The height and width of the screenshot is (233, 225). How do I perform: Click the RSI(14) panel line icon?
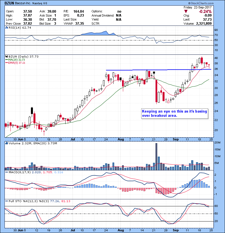tap(6, 28)
